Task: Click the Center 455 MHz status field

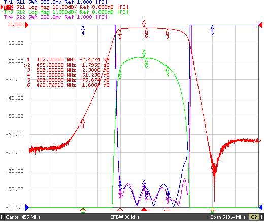Action: coord(23,217)
